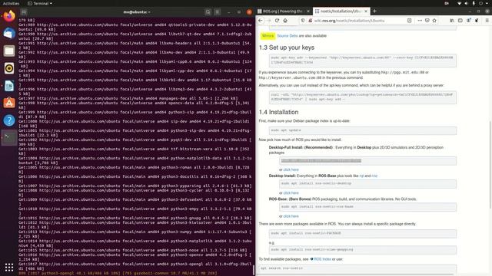Launch Rhythmbox from the dock
492x276 pixels.
coord(9,68)
